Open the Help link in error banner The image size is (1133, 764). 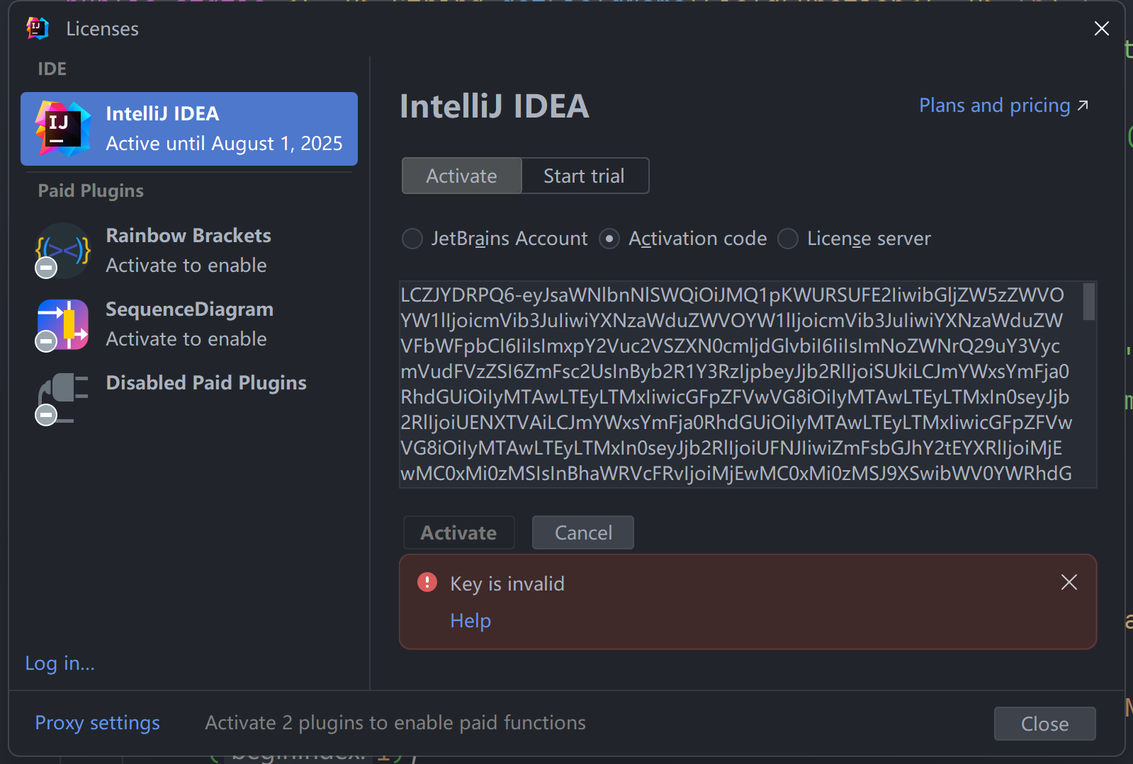[470, 620]
